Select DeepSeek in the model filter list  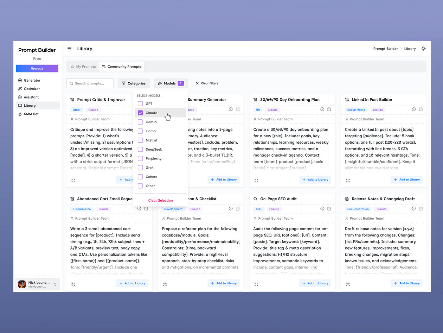point(140,149)
